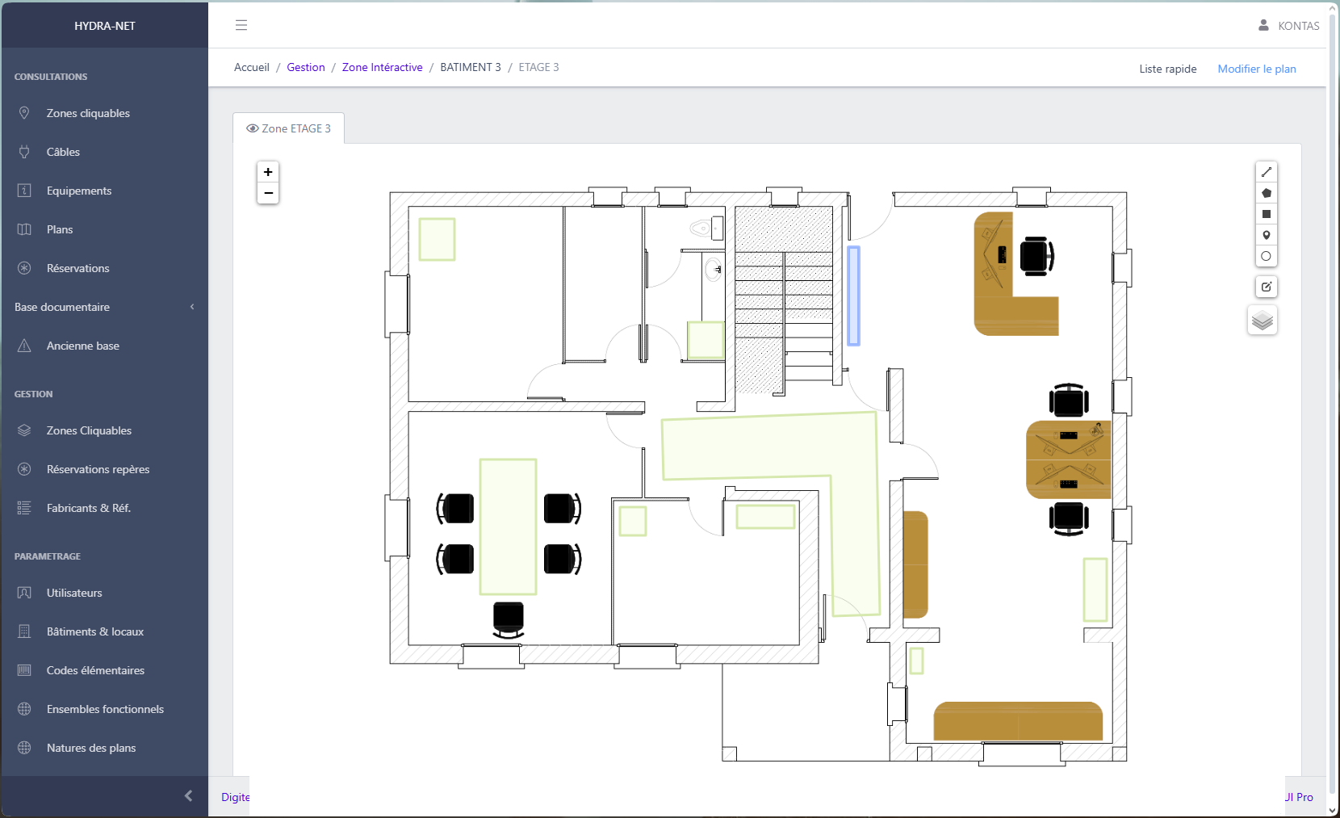Select the rectangle drawing tool
Viewport: 1340px width, 818px height.
(x=1266, y=214)
